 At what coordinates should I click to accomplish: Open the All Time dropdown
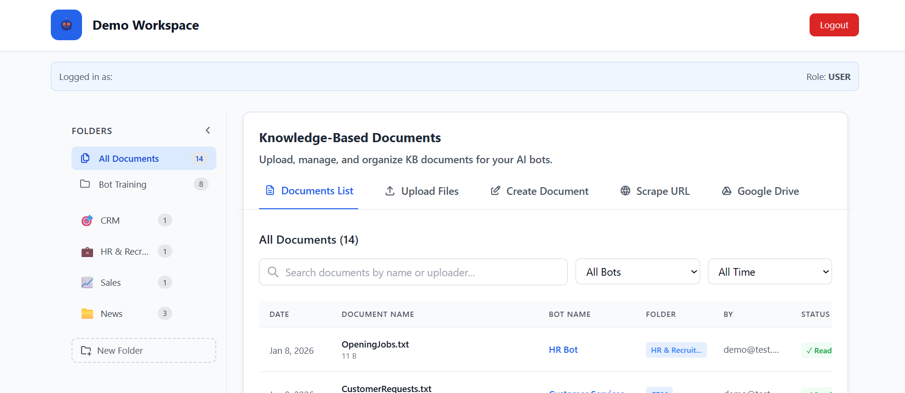pos(770,271)
